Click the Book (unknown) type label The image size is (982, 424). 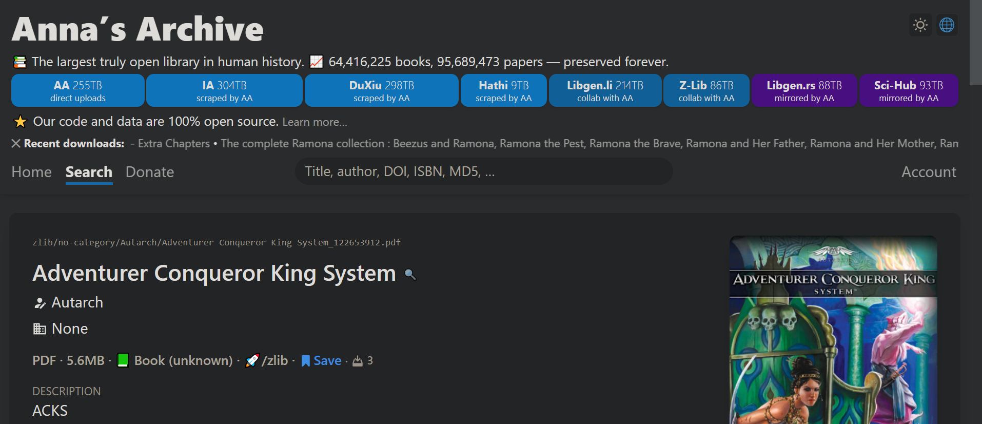[x=184, y=361]
